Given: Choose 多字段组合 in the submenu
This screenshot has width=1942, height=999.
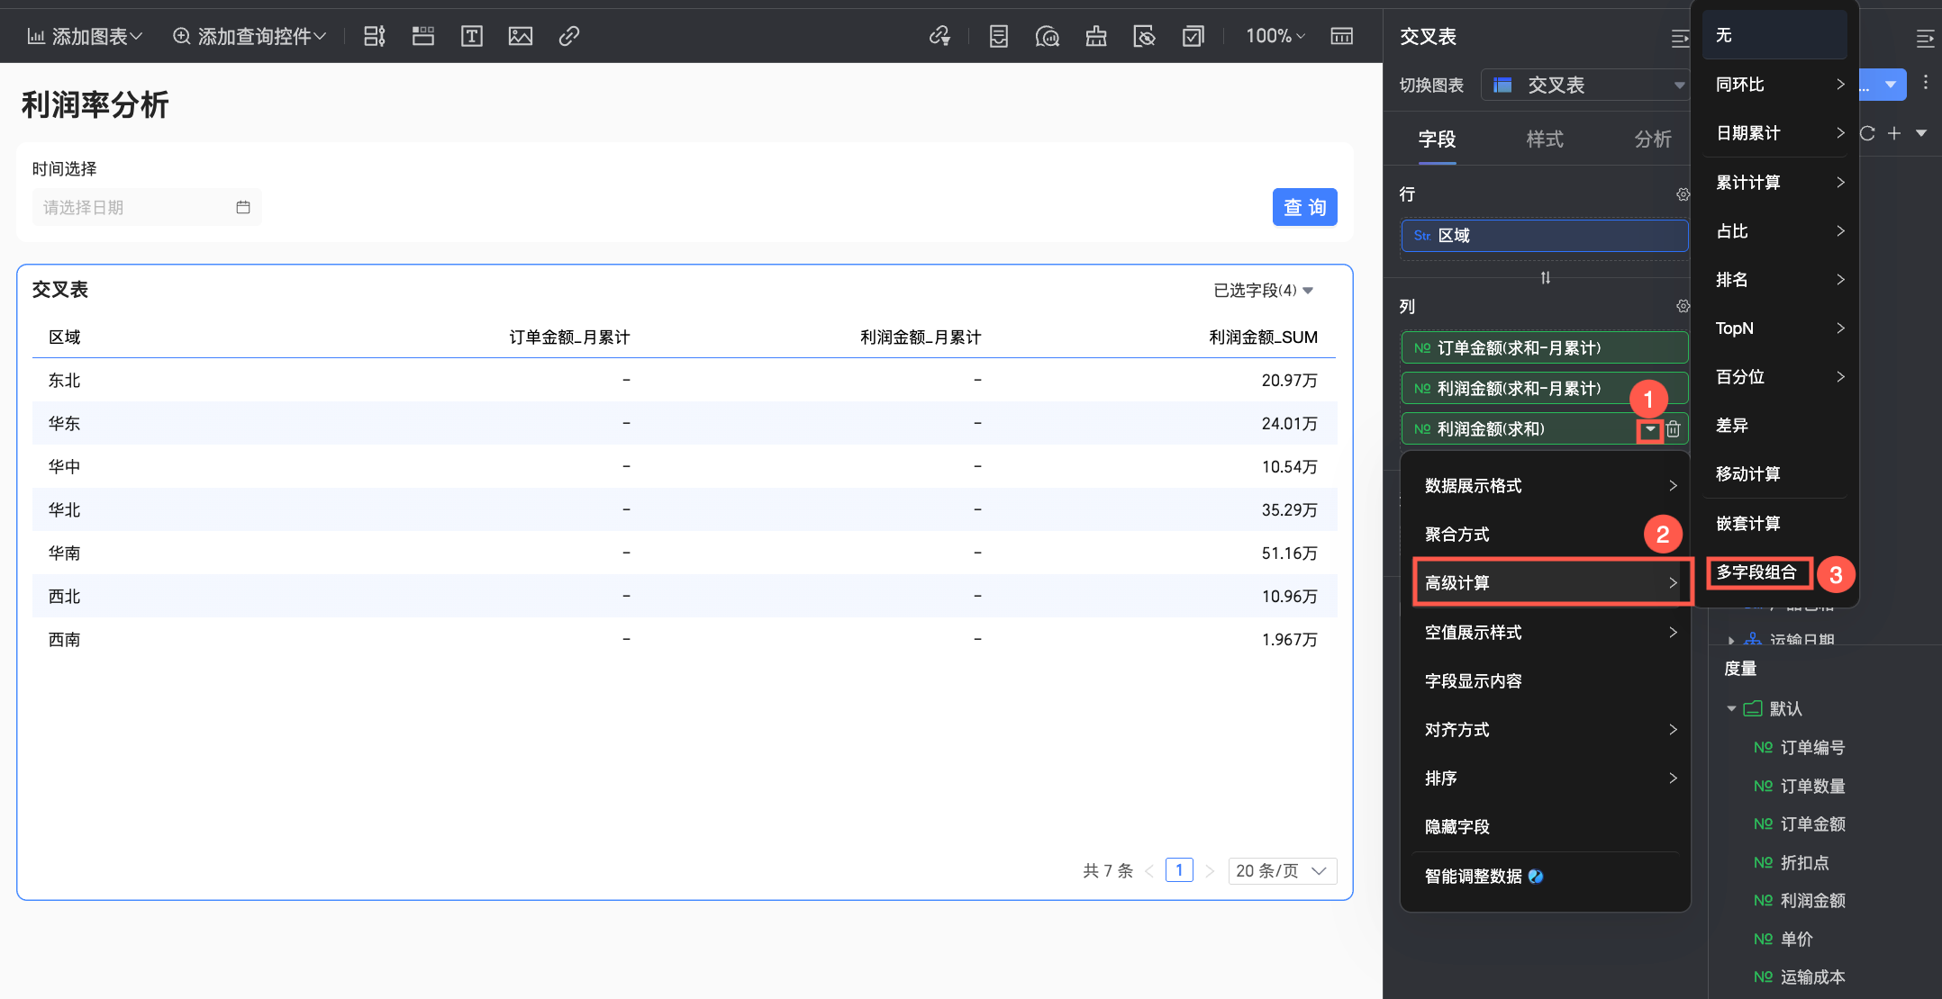Looking at the screenshot, I should click(x=1756, y=571).
